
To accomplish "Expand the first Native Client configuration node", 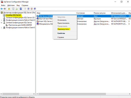I will [x=2, y=20].
